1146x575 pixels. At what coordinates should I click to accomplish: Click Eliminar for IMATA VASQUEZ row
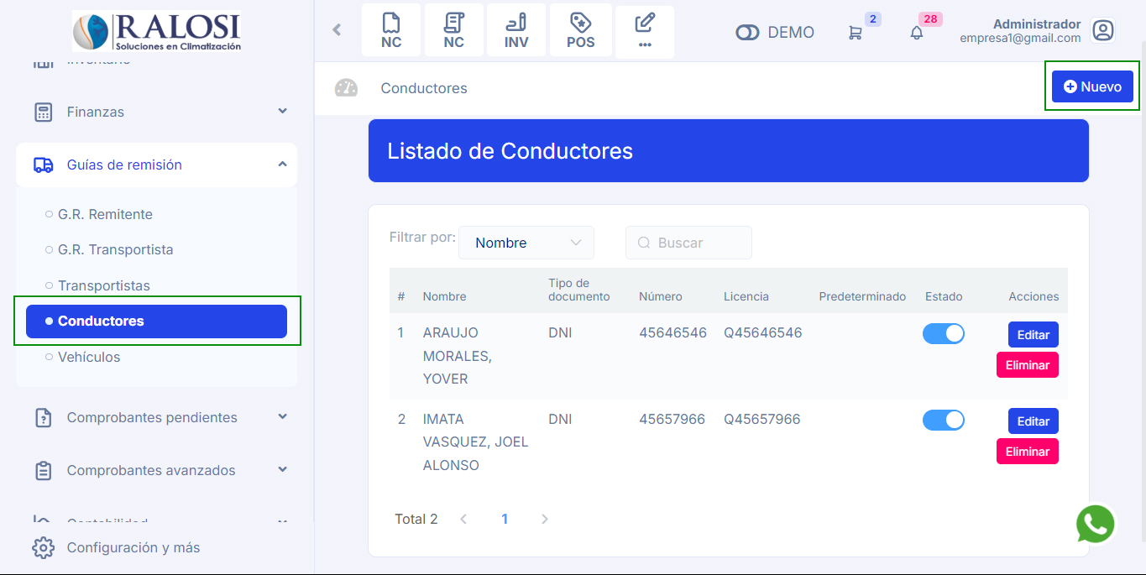pos(1027,452)
